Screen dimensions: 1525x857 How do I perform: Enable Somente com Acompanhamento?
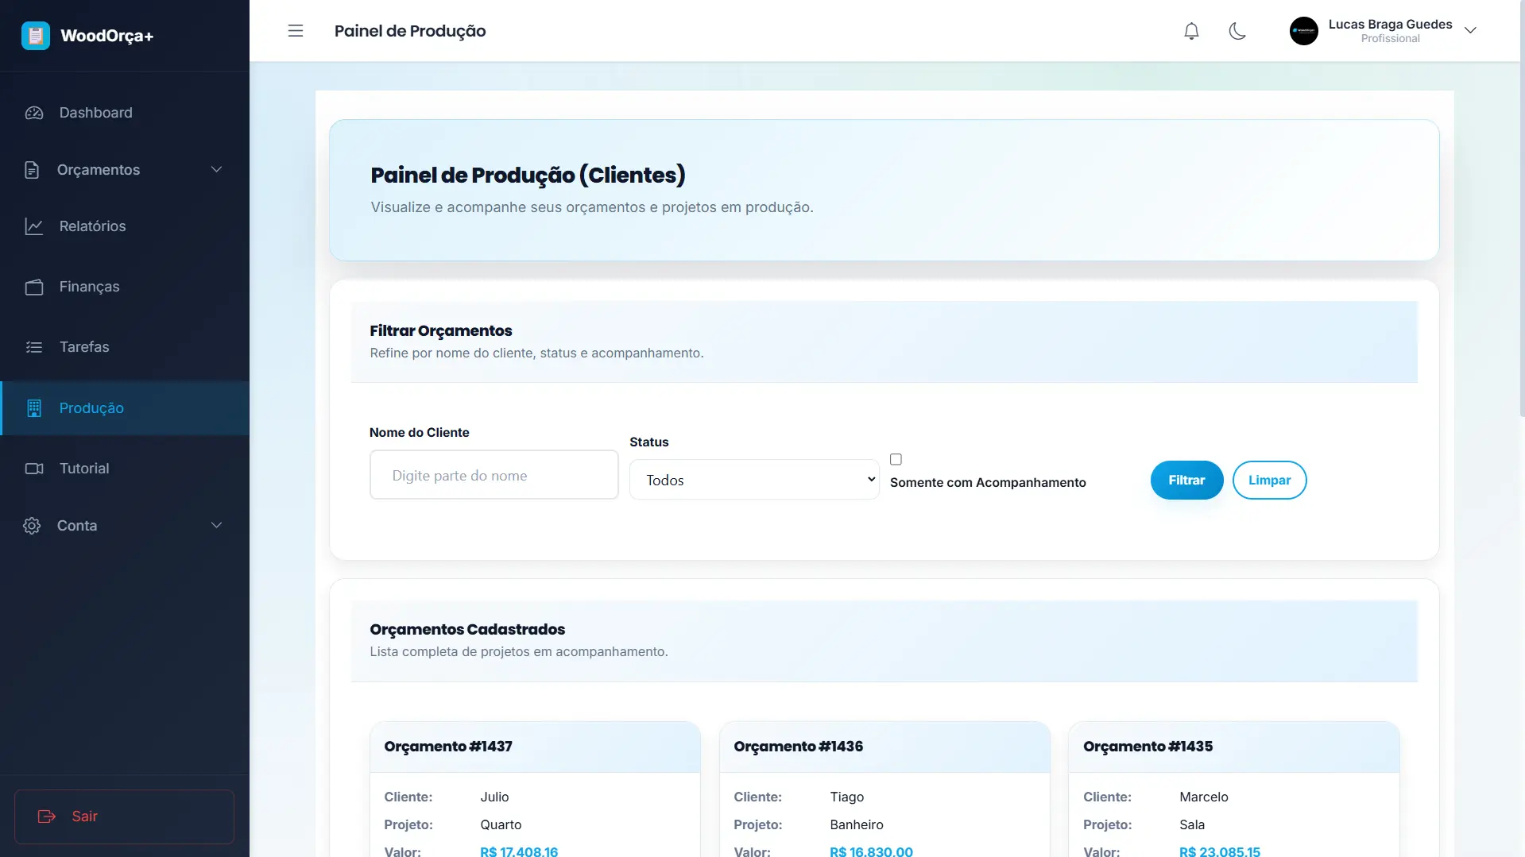point(896,459)
